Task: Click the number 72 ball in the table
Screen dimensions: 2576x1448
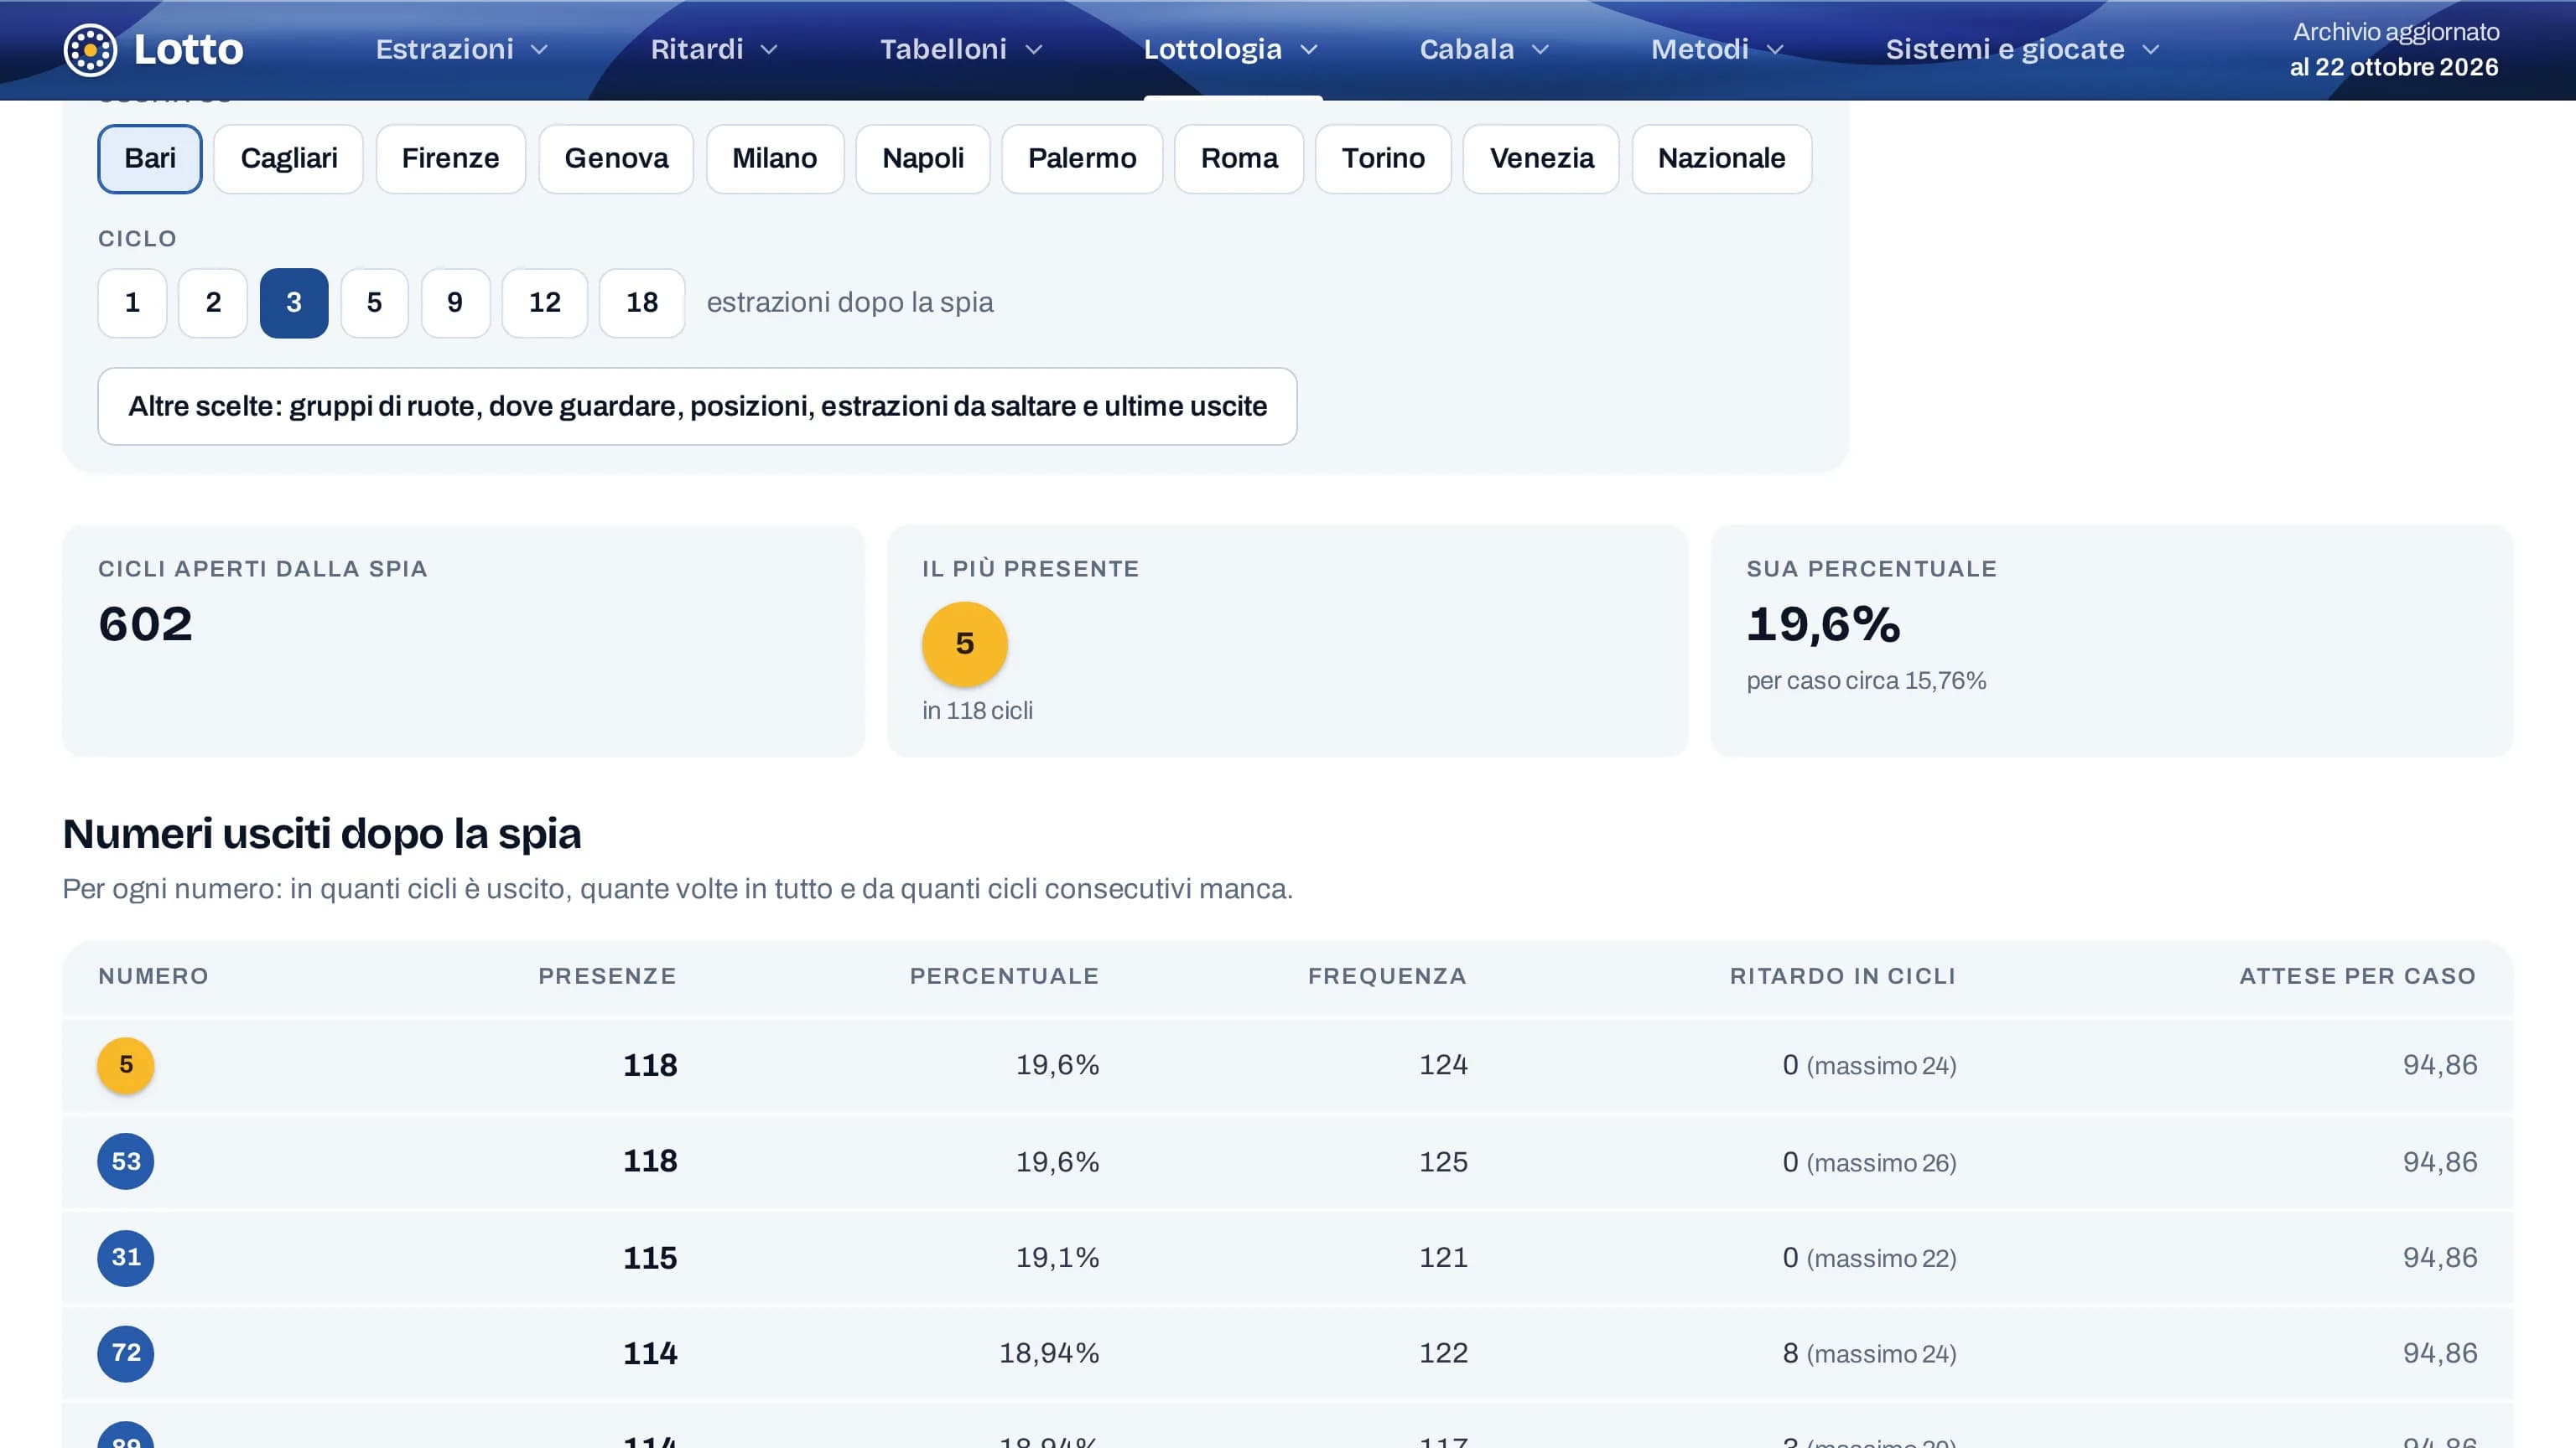Action: tap(126, 1353)
